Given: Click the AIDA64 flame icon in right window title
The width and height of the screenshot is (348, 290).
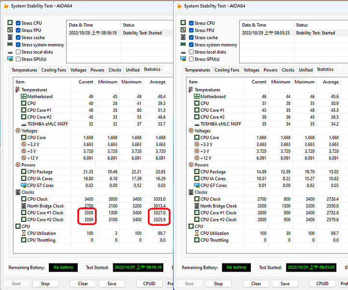Looking at the screenshot, I should [x=179, y=6].
